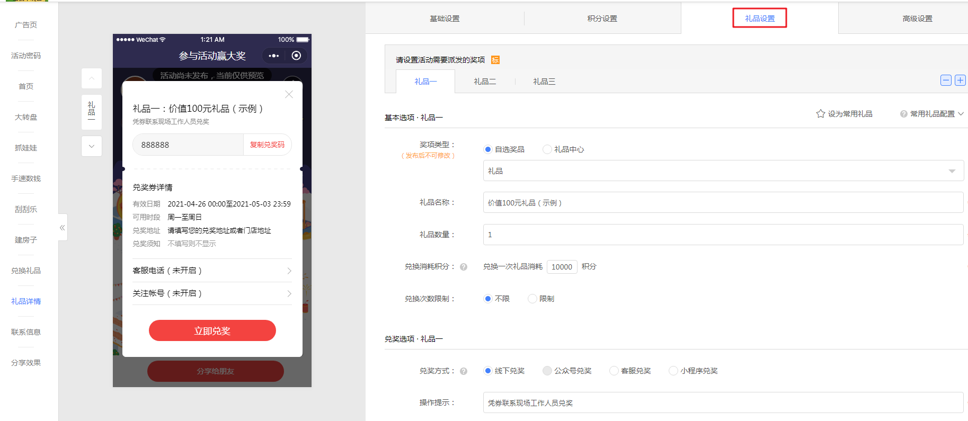Click 复制兑奖码 button

tap(267, 145)
